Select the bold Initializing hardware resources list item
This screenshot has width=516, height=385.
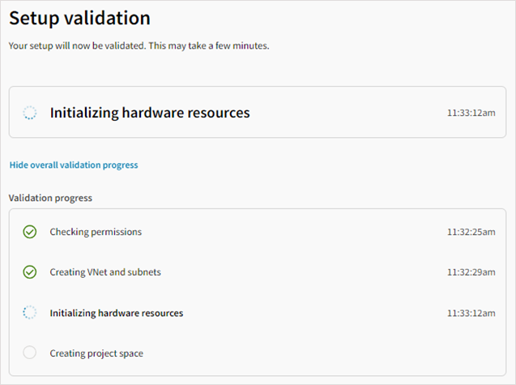[117, 313]
